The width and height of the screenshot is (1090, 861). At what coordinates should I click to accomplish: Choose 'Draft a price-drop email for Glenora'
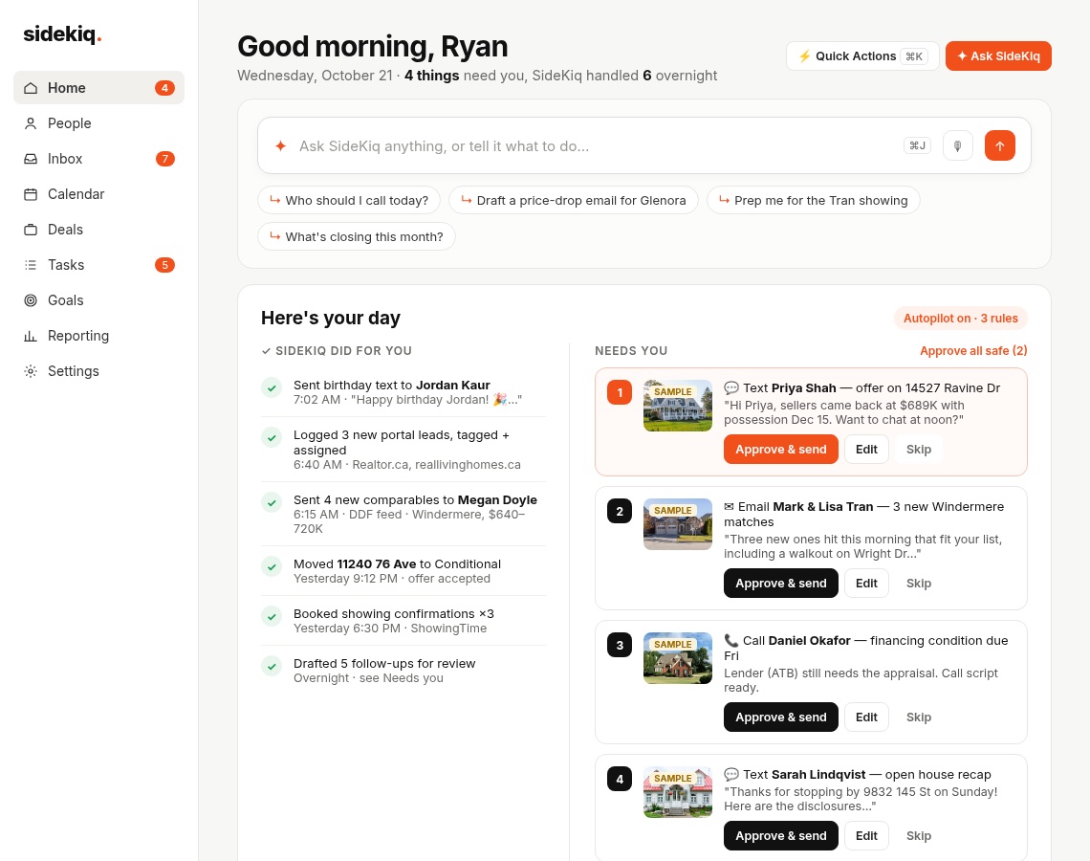pyautogui.click(x=574, y=200)
